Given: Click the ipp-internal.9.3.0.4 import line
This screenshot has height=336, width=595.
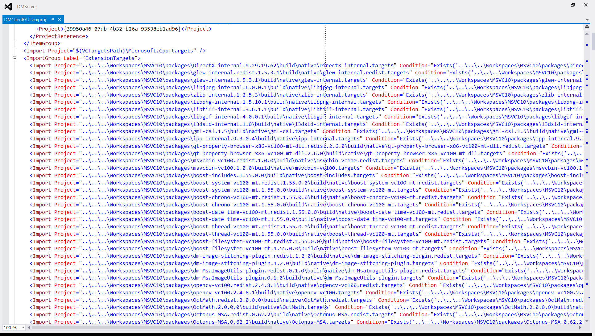Looking at the screenshot, I should pyautogui.click(x=306, y=139).
